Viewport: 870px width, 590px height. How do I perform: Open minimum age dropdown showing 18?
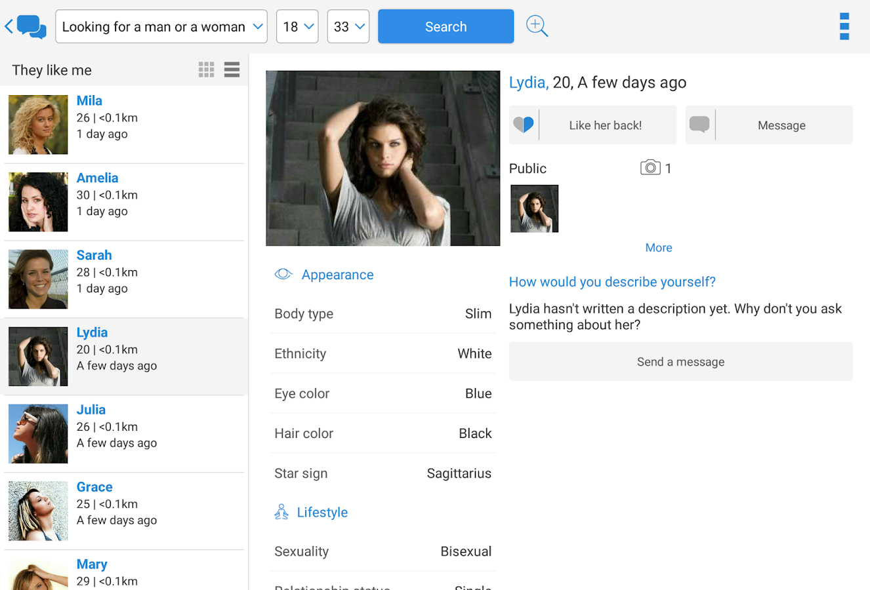[x=297, y=26]
